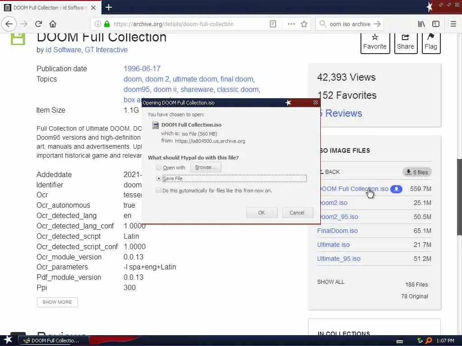Click the keyboard tray icon

coord(400,341)
